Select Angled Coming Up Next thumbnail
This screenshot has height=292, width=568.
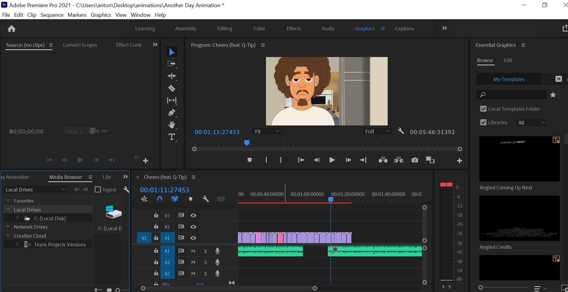(520, 159)
